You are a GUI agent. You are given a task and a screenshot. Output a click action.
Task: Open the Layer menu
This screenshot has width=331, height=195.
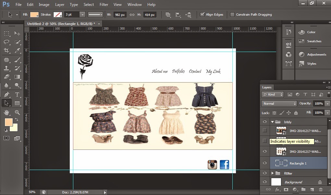[60, 5]
